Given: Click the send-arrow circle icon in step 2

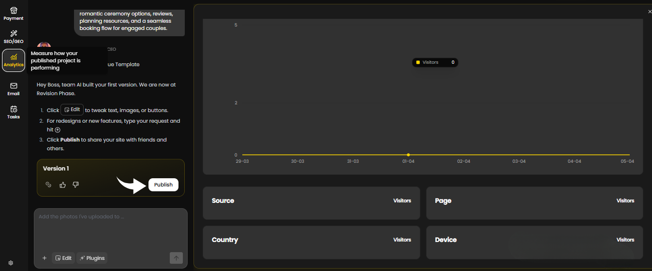Looking at the screenshot, I should [58, 130].
